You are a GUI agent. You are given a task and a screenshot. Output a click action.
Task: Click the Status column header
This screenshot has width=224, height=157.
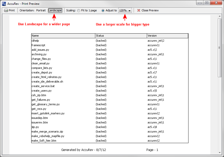point(121,36)
